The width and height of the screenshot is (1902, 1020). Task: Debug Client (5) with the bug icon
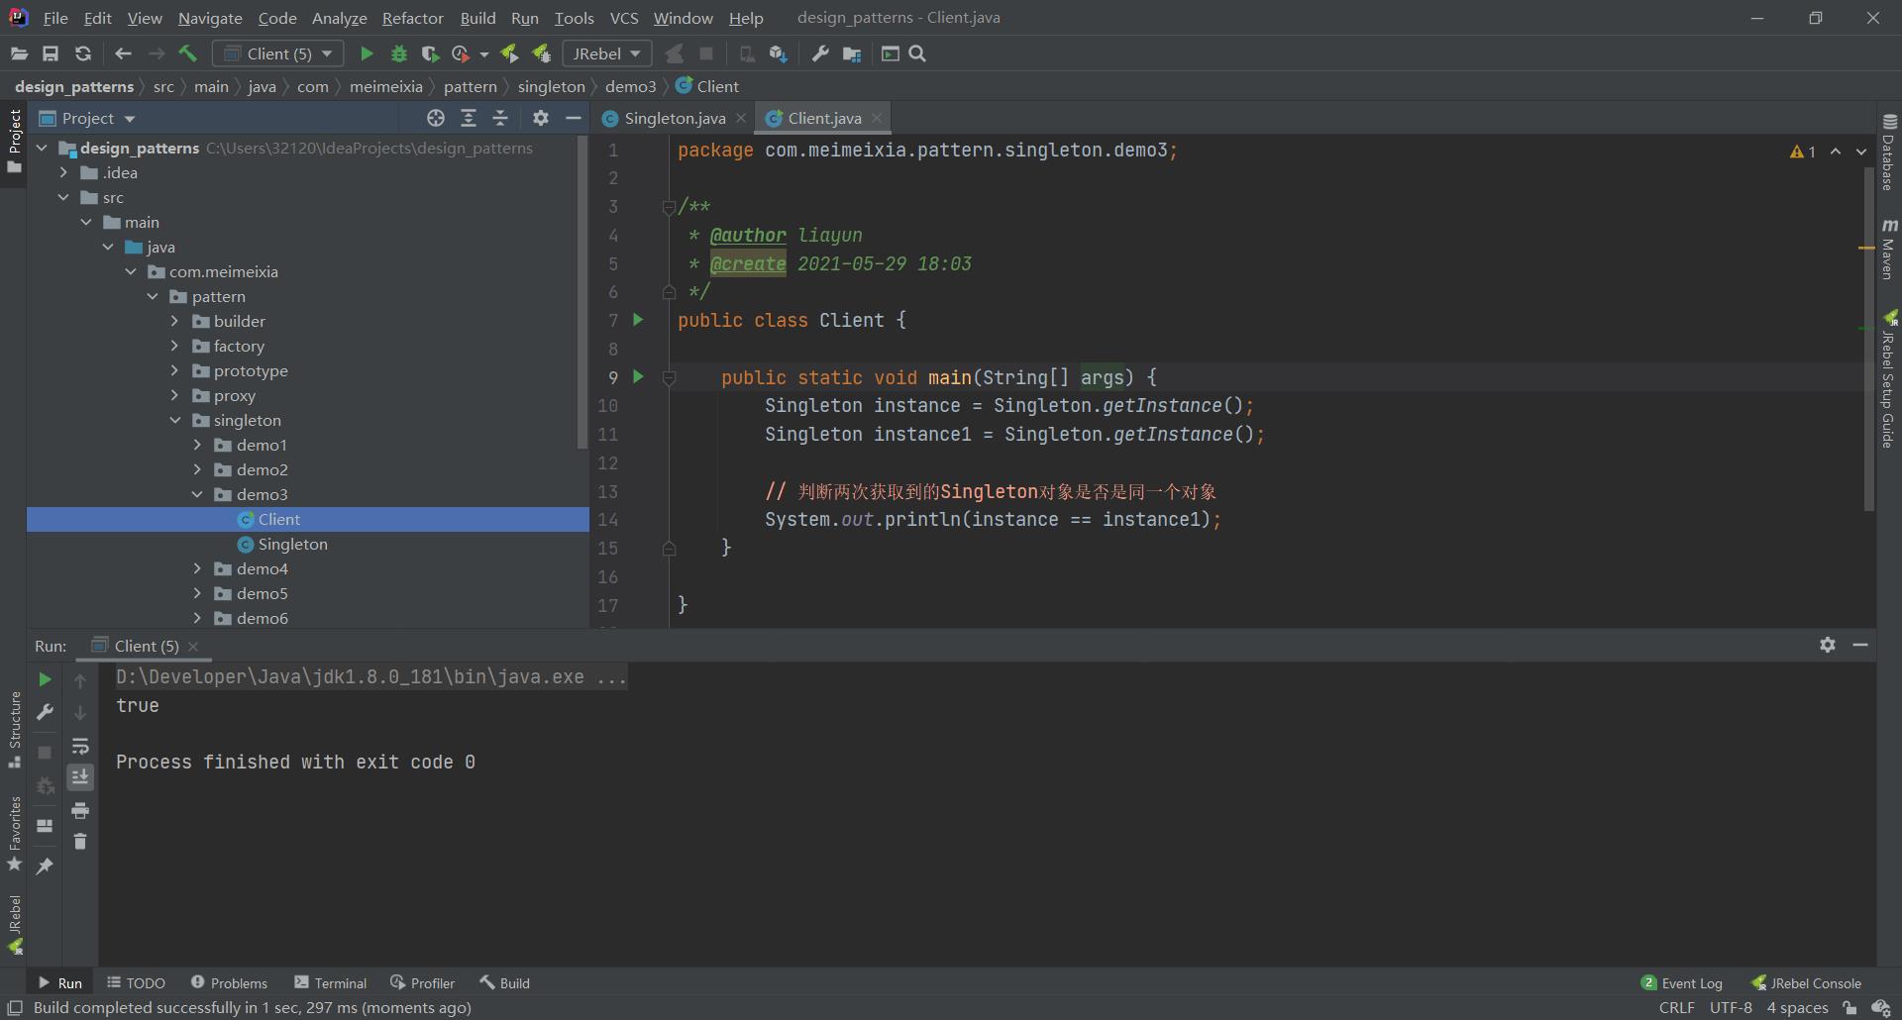pyautogui.click(x=399, y=53)
